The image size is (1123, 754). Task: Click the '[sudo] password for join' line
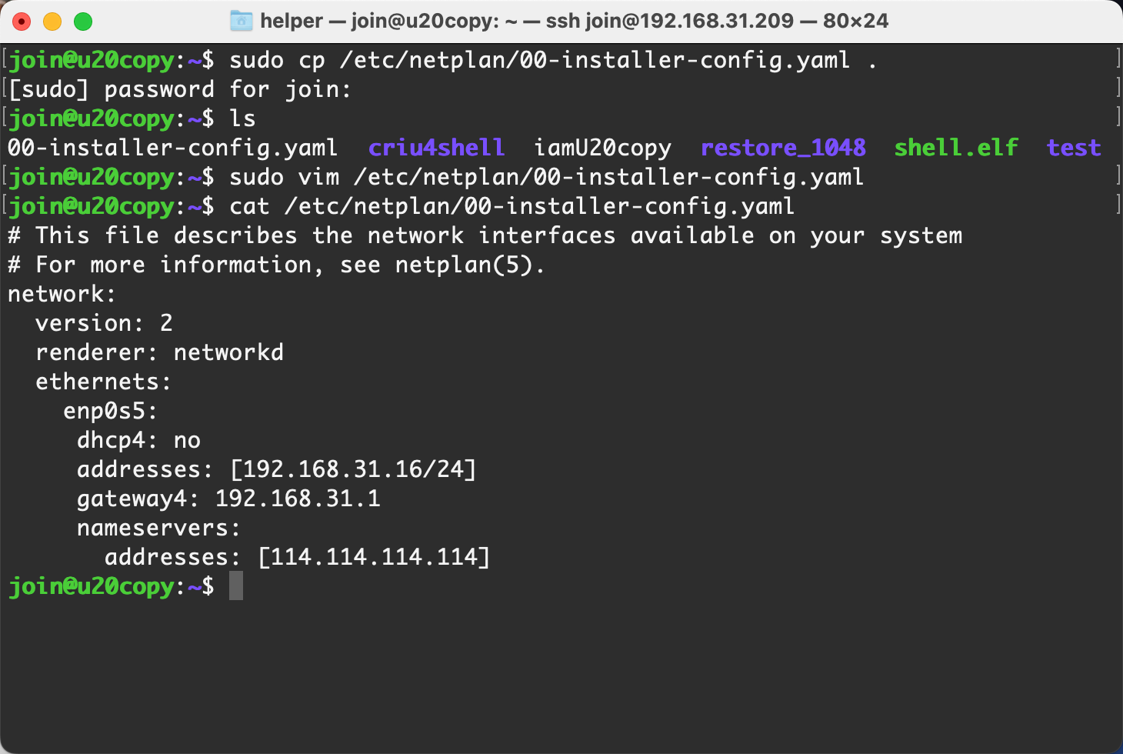tap(180, 89)
